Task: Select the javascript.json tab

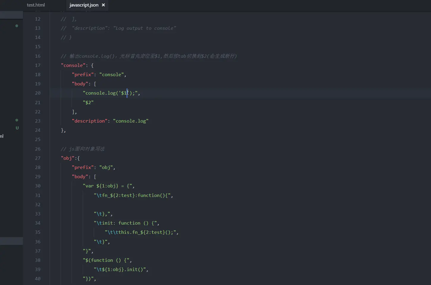Action: 84,5
